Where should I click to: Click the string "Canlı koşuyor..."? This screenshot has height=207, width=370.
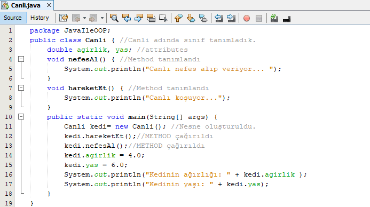point(184,98)
